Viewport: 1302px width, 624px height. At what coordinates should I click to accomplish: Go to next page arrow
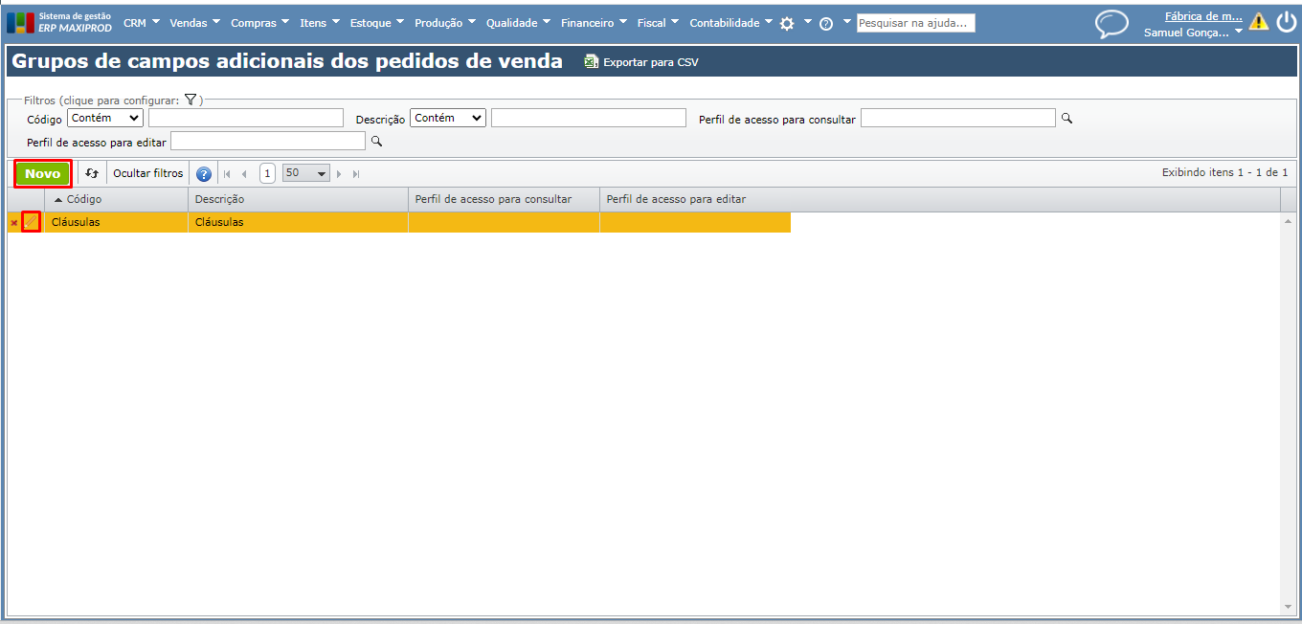(339, 174)
